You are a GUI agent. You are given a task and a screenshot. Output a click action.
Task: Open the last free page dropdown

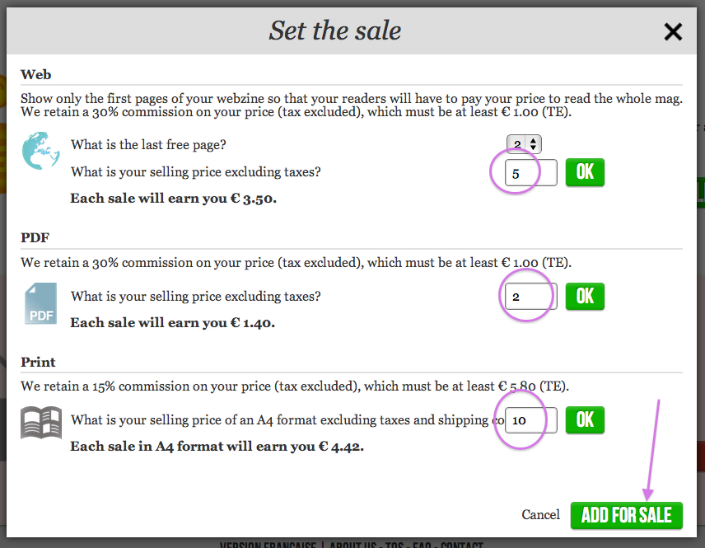(524, 144)
